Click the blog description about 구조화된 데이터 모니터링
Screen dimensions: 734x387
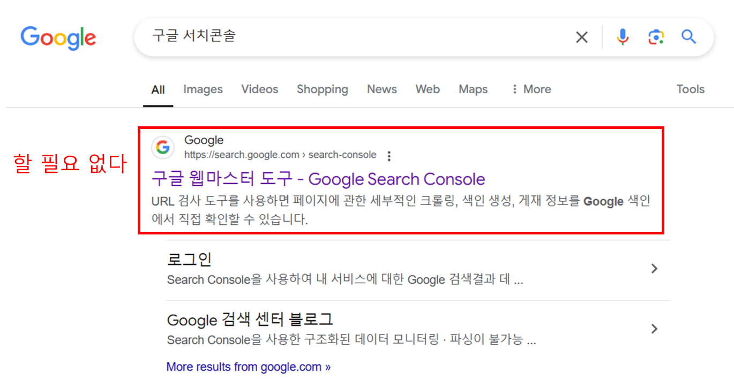[351, 340]
